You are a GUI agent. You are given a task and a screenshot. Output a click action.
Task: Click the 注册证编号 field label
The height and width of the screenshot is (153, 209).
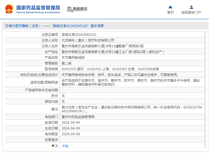pos(50,35)
